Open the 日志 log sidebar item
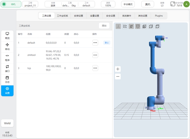 click(7, 79)
